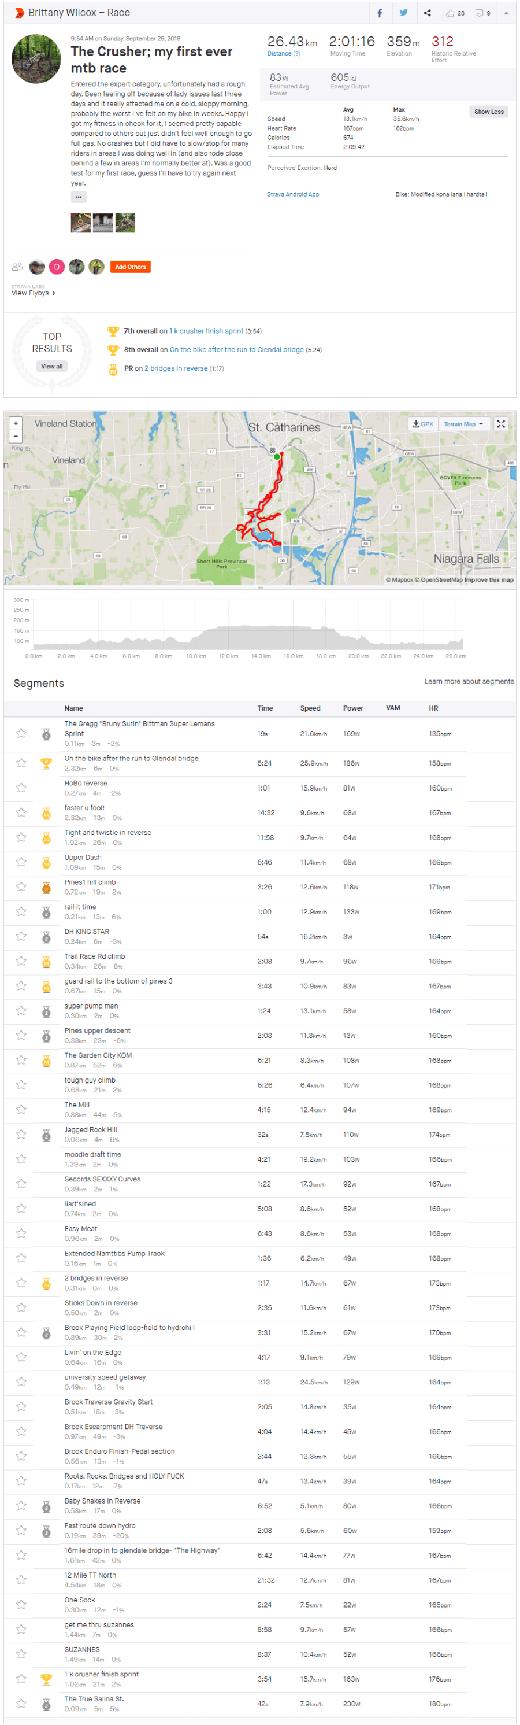Share activity on Facebook

point(380,13)
